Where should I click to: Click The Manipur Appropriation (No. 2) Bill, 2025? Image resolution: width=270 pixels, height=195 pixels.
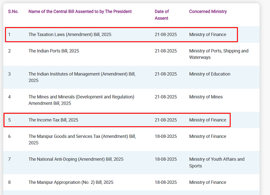(x=71, y=182)
